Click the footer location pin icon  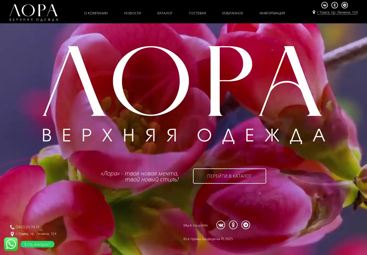(12, 234)
